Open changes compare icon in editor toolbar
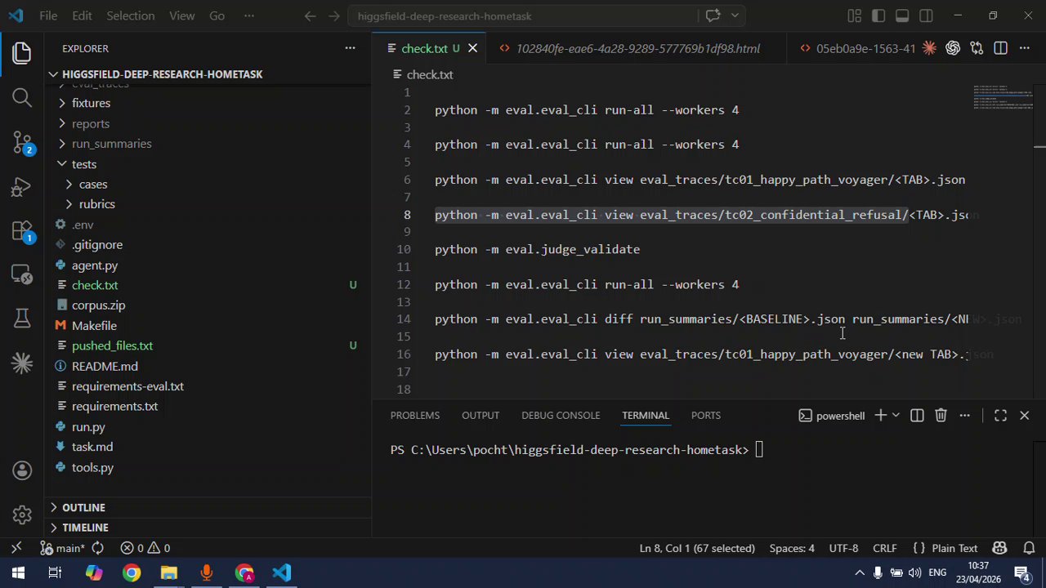This screenshot has width=1046, height=588. pyautogui.click(x=977, y=48)
